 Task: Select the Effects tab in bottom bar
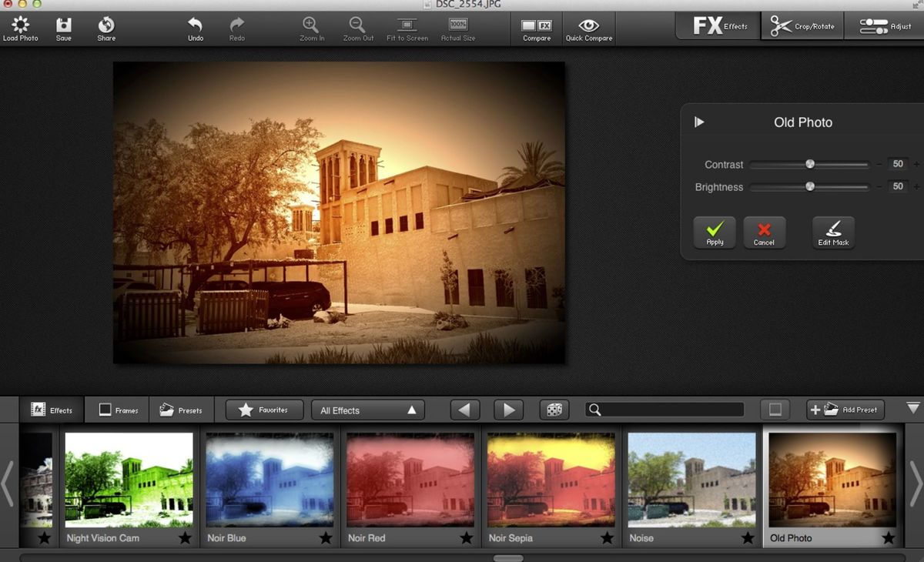(x=52, y=410)
